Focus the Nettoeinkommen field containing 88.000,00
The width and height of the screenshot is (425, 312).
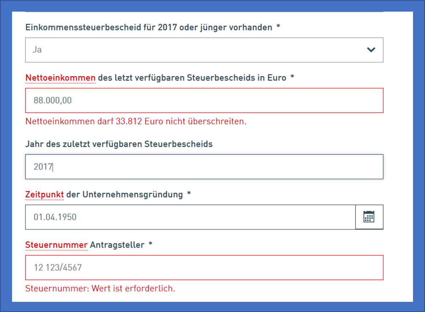click(x=204, y=100)
